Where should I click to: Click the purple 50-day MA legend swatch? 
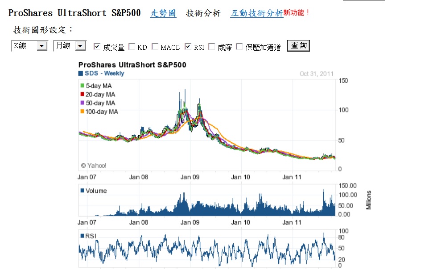point(82,103)
